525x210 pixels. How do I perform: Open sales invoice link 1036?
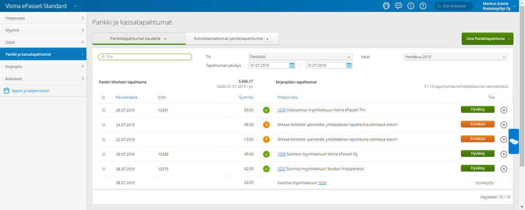tap(322, 183)
